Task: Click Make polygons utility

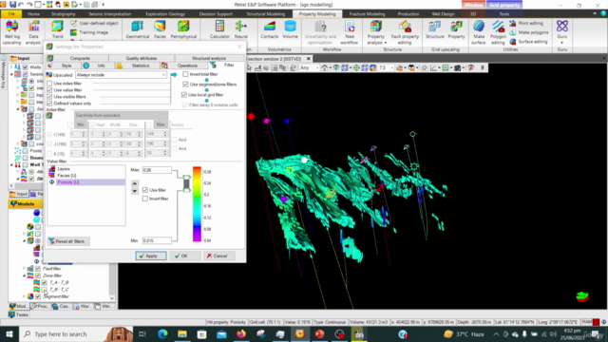Action: click(x=529, y=32)
